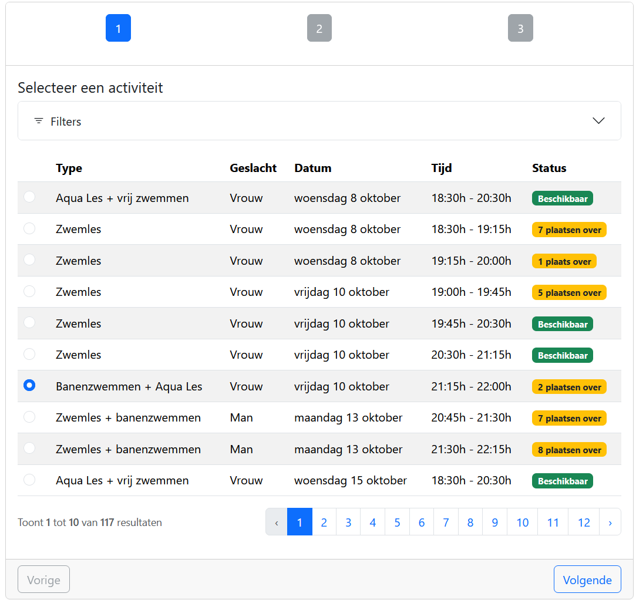Pick Zwemles + banenzwemmen 20:45h radio

click(29, 417)
